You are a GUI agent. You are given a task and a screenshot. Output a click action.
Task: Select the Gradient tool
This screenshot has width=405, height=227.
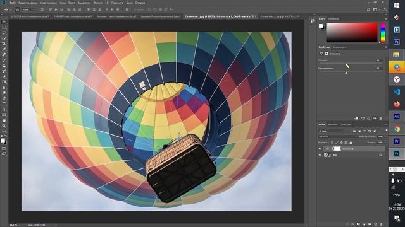coord(4,82)
